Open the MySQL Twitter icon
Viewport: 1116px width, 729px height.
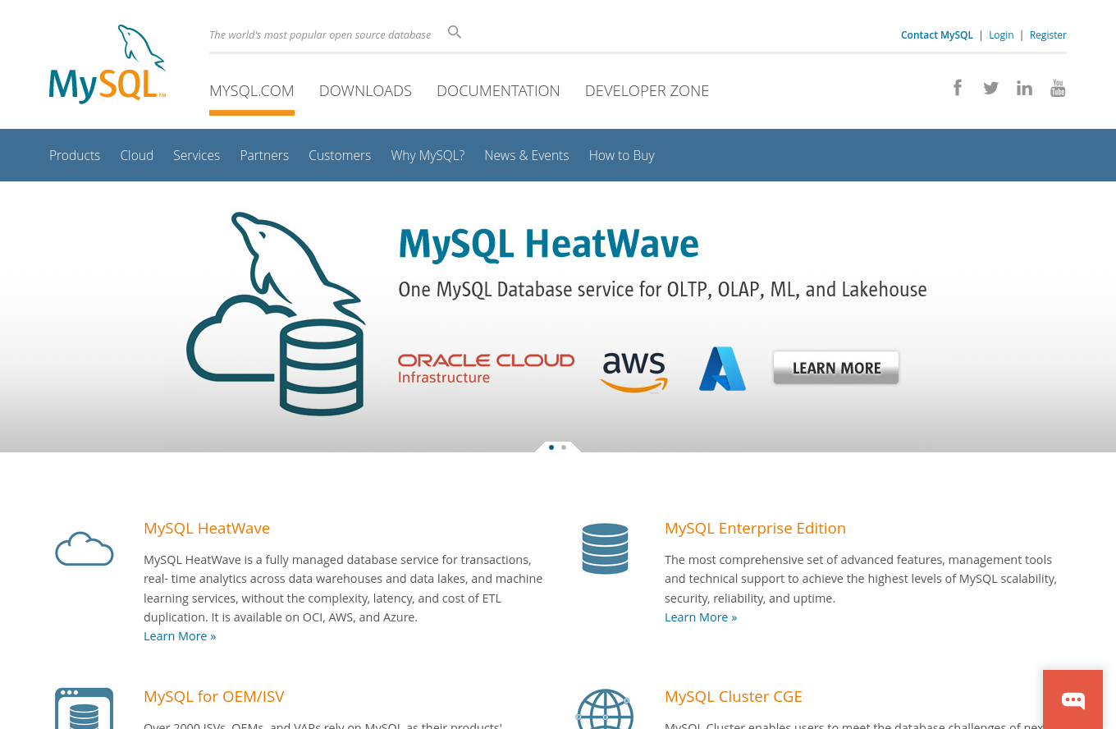click(x=990, y=88)
